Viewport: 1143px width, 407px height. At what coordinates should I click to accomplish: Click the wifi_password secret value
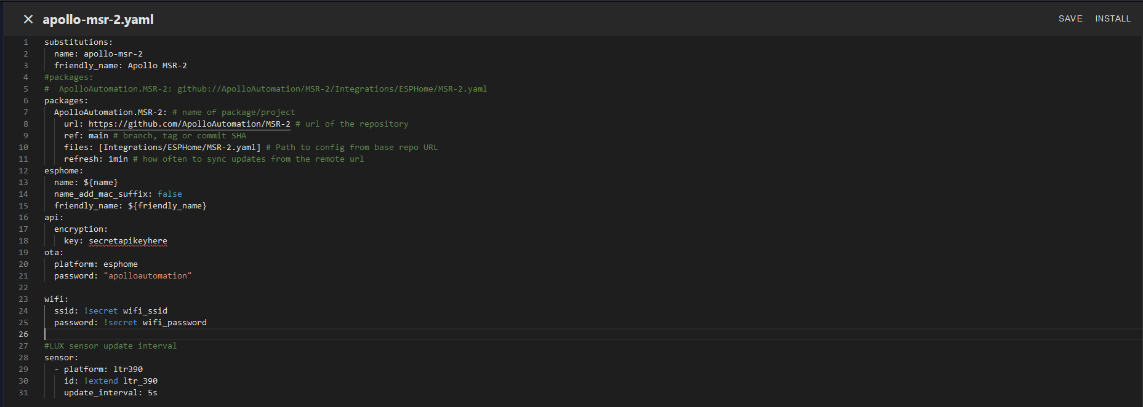[x=174, y=323]
